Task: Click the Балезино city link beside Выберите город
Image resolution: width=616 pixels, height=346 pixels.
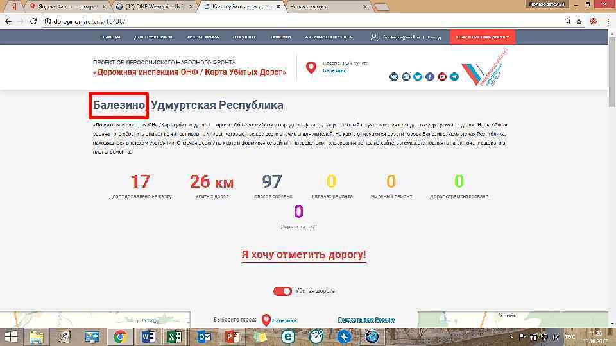Action: pyautogui.click(x=284, y=320)
